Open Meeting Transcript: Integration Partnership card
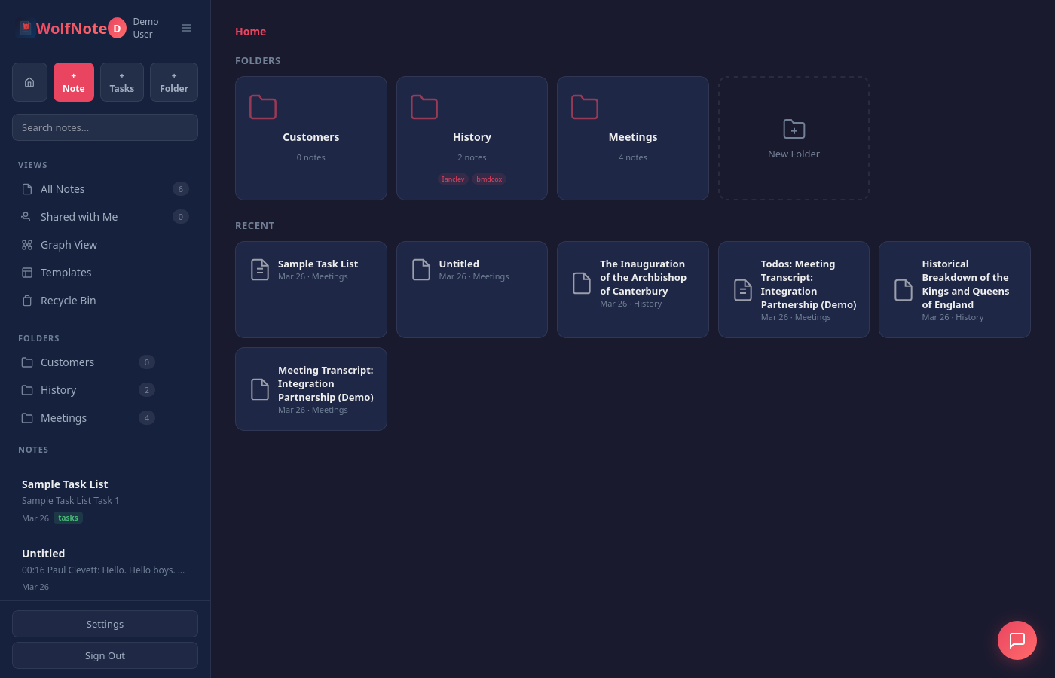The width and height of the screenshot is (1055, 678). [x=311, y=389]
